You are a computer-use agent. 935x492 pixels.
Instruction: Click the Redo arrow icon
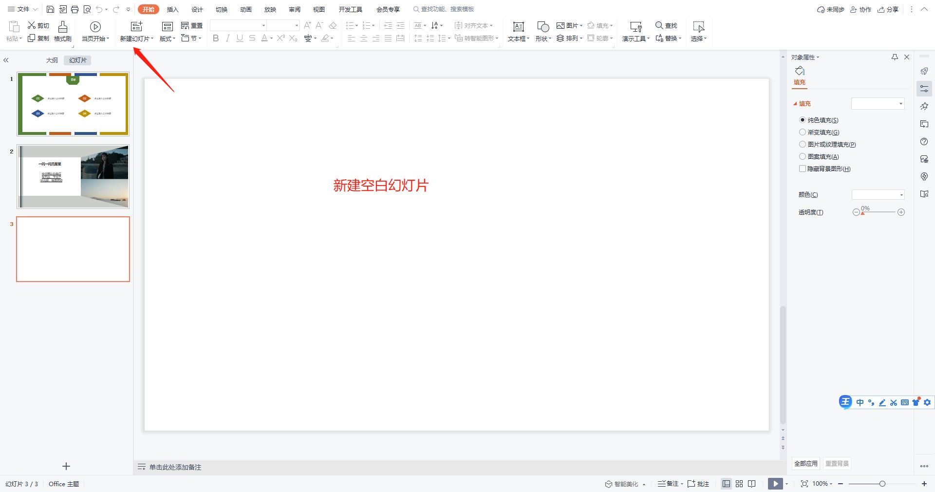[x=116, y=9]
